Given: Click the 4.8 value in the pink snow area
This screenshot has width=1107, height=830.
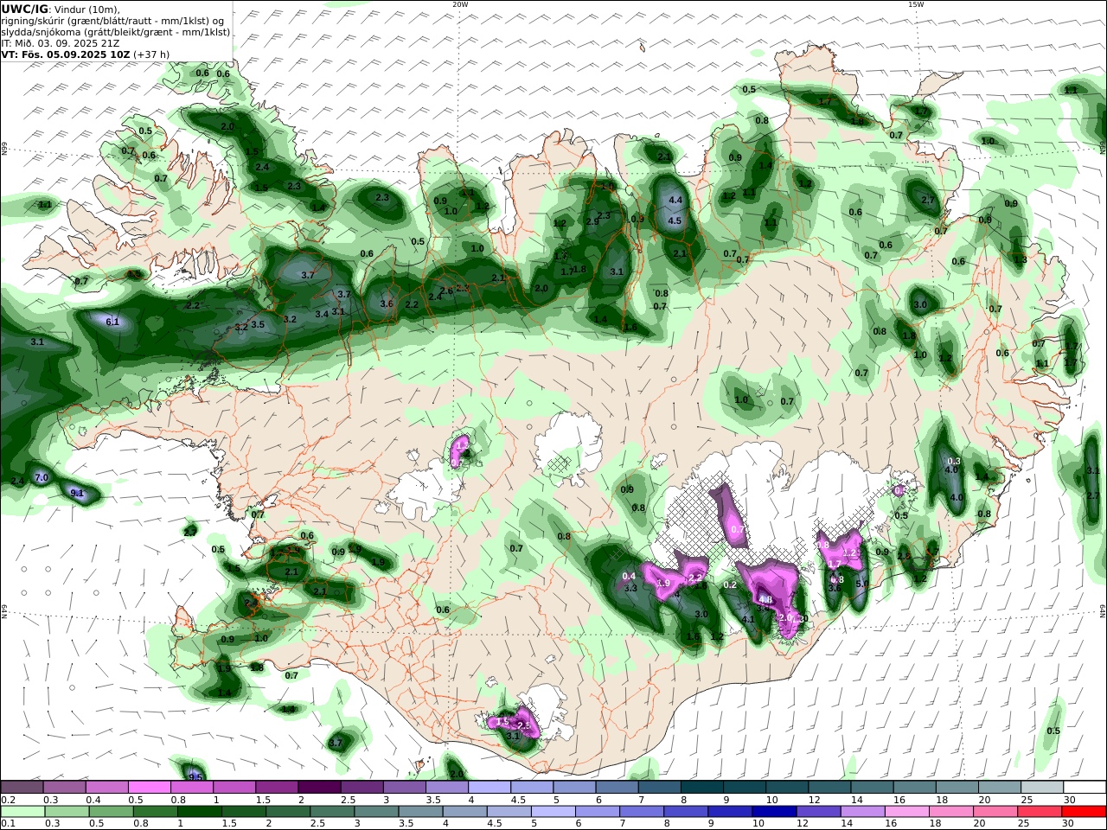Looking at the screenshot, I should point(765,599).
